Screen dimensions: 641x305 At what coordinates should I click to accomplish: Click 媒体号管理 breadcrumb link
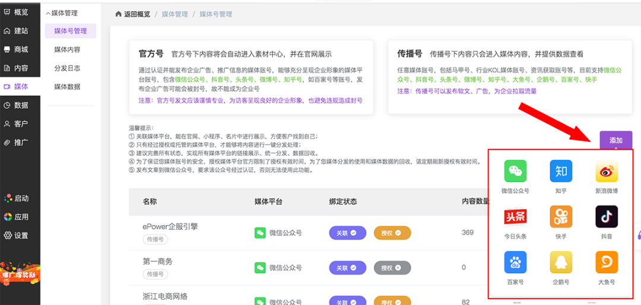216,14
